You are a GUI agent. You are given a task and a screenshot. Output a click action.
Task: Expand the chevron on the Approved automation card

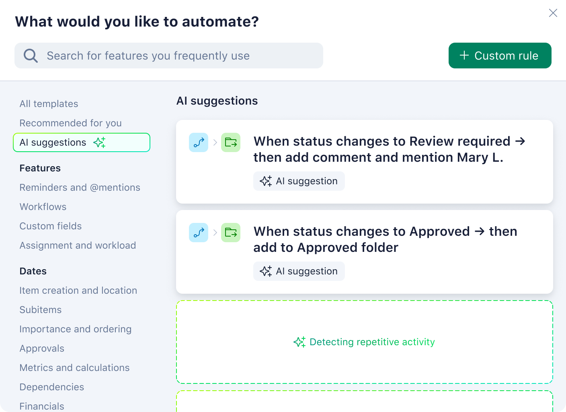point(215,233)
